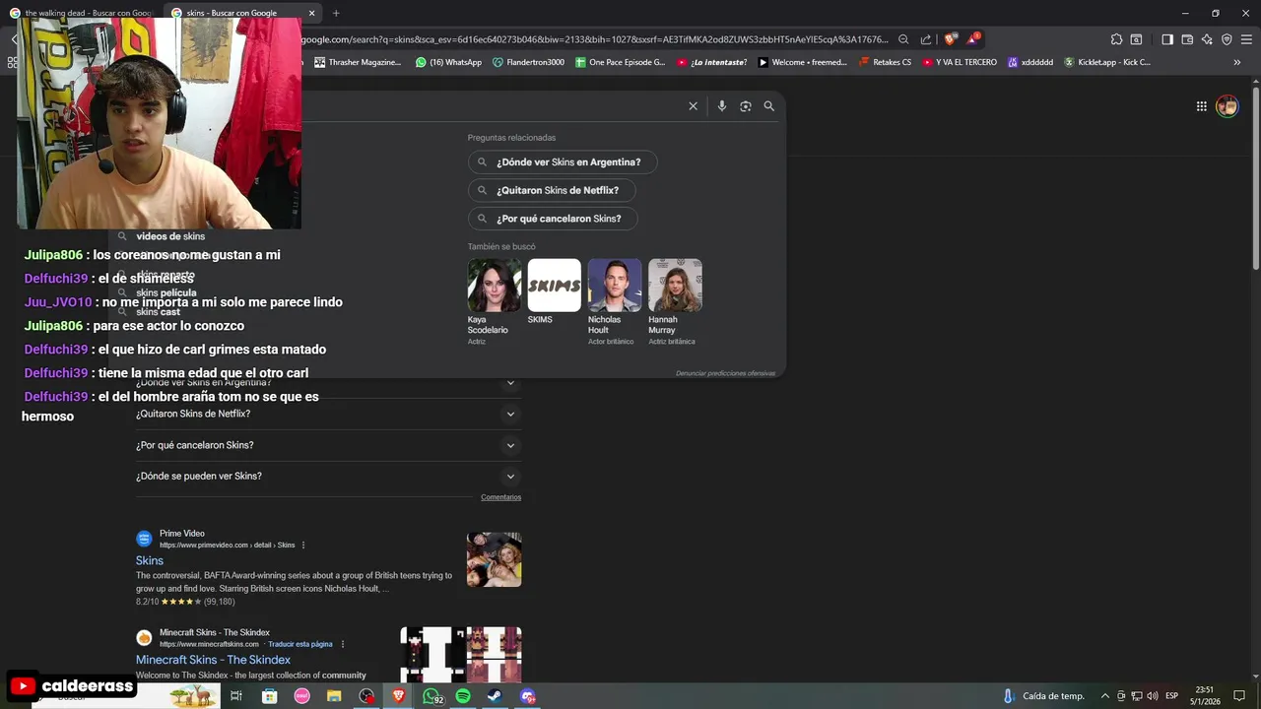Screen dimensions: 1261x709
Task: Open Brave Shields lion icon
Action: (950, 39)
